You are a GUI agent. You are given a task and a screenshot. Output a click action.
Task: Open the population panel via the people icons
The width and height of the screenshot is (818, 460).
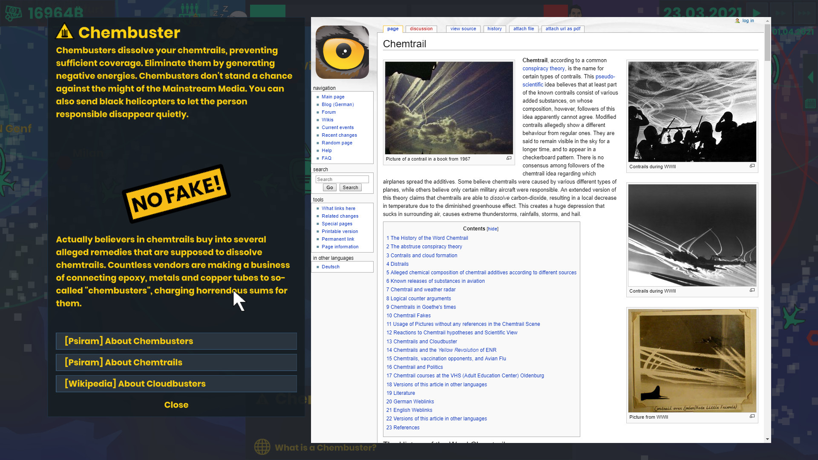pyautogui.click(x=190, y=9)
